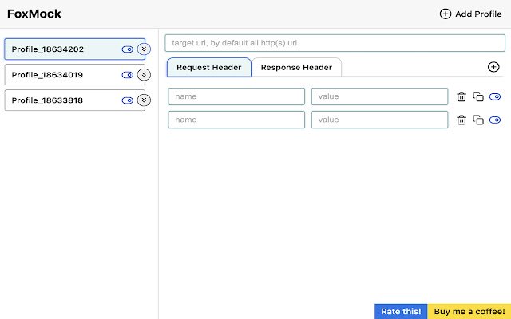Add a new header row with plus icon
511x319 pixels.
[493, 67]
